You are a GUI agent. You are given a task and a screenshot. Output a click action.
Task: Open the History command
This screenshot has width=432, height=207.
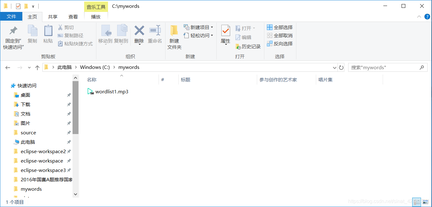coord(248,46)
